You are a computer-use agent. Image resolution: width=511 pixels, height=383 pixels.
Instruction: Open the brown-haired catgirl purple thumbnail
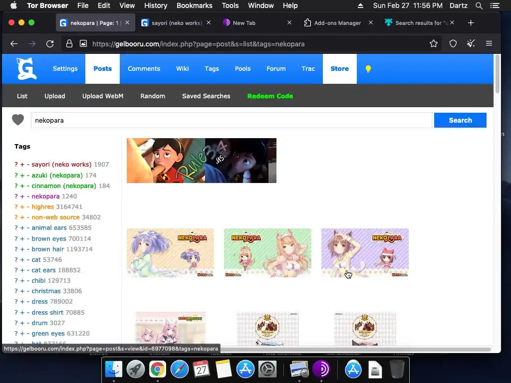(365, 253)
